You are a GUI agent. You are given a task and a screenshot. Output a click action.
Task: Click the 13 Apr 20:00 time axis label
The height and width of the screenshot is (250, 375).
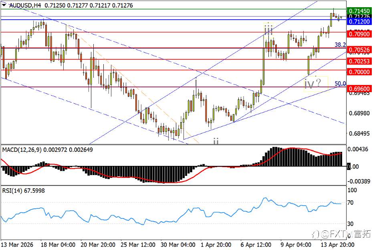click(x=337, y=245)
